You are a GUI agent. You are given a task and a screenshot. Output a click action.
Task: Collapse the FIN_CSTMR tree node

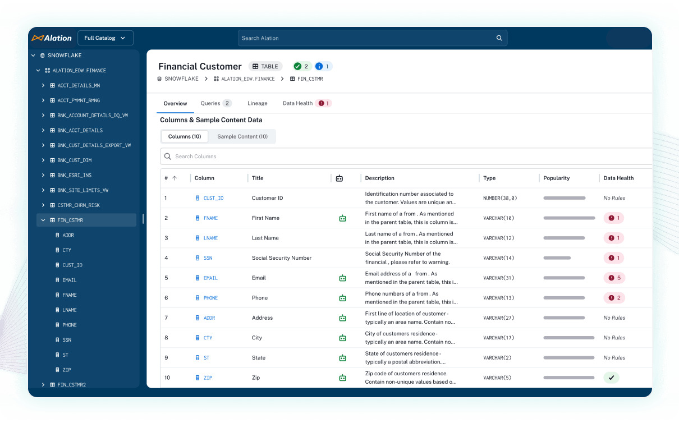pos(43,220)
